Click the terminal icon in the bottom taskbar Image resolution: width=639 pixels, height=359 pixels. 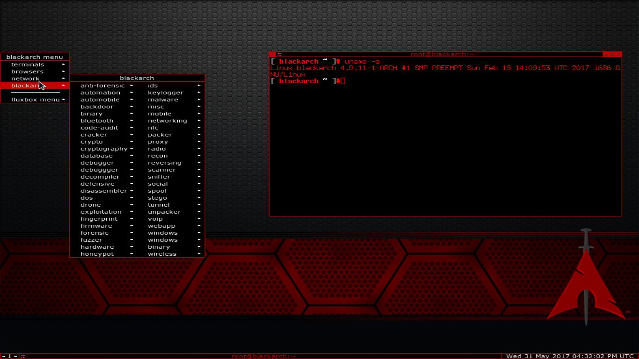pyautogui.click(x=22, y=356)
